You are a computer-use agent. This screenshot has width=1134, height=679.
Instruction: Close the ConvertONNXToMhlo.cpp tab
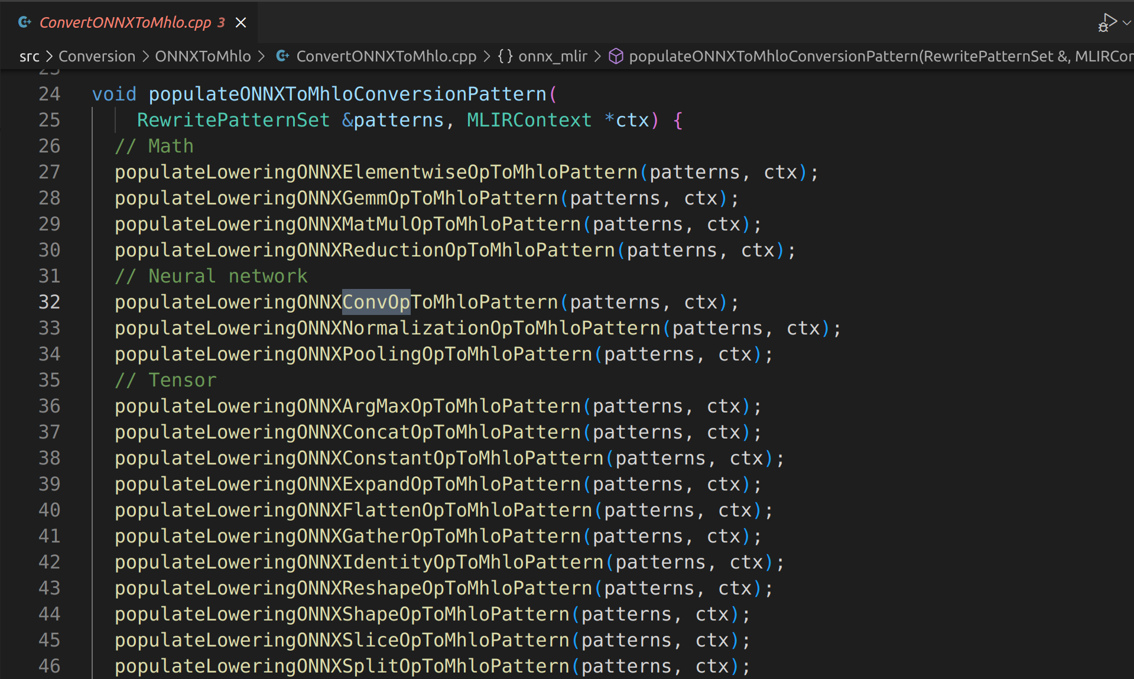click(241, 22)
